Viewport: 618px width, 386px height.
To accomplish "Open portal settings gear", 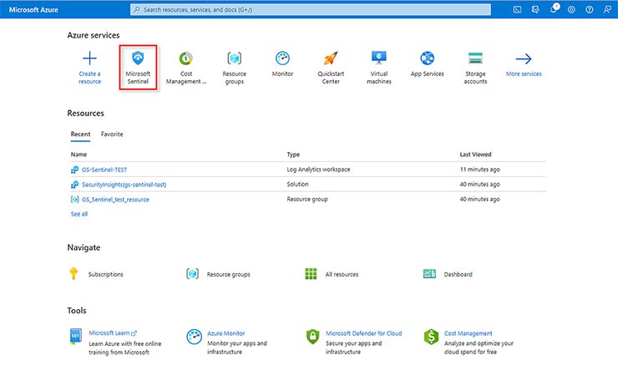I will (571, 9).
